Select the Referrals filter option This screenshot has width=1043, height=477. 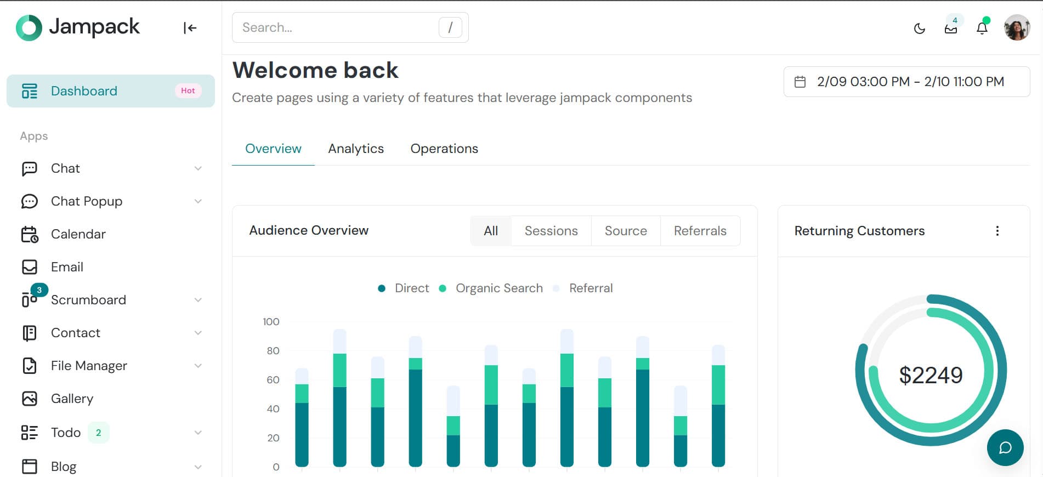(700, 231)
